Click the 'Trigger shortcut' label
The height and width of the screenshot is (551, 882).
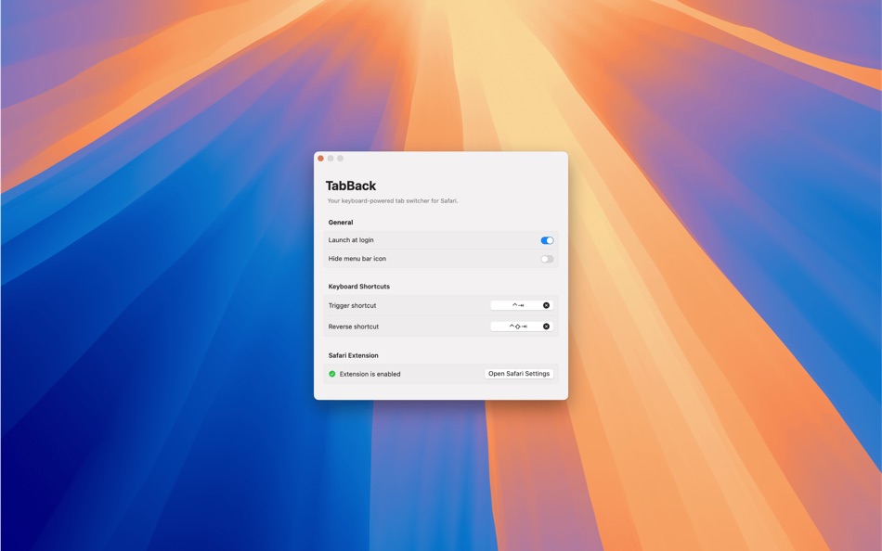(x=352, y=306)
